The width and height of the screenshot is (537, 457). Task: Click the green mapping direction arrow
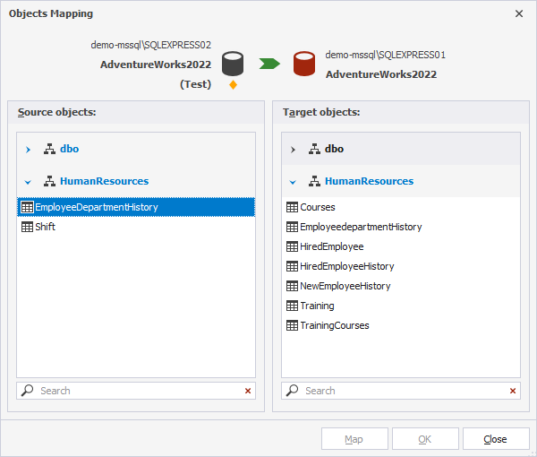[x=269, y=64]
